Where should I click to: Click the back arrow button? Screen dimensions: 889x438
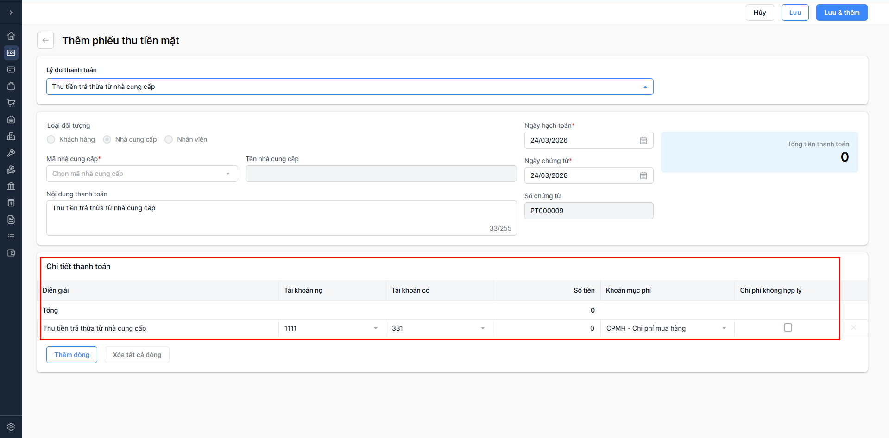(x=45, y=40)
